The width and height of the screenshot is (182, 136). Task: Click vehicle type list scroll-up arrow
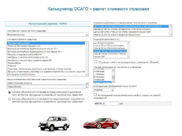coord(86,43)
